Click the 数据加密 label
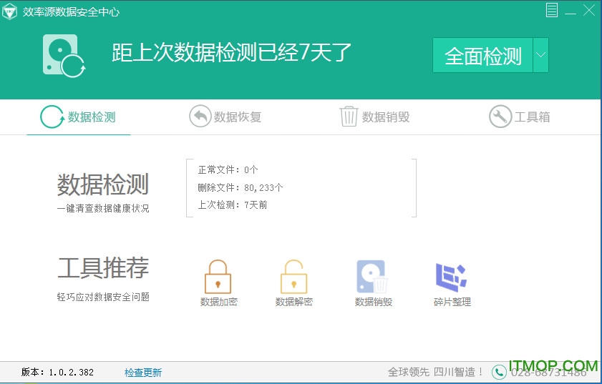This screenshot has height=384, width=602. click(x=219, y=302)
